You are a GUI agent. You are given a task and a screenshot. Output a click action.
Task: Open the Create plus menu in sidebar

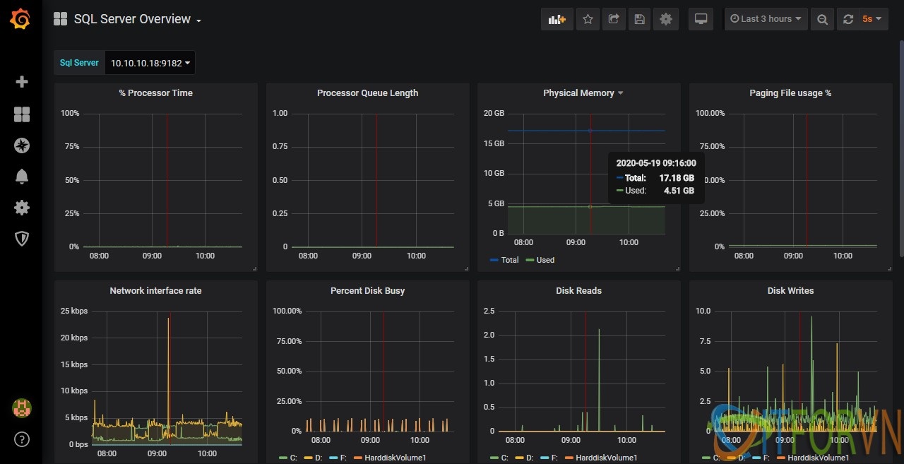[22, 82]
